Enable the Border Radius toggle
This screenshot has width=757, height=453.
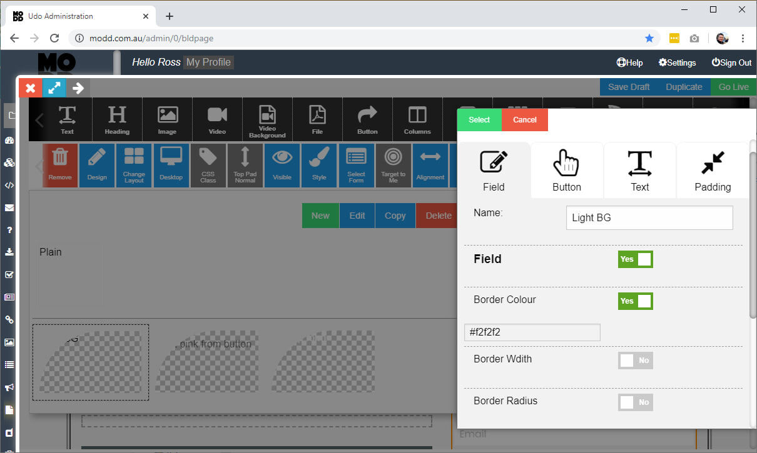click(635, 402)
